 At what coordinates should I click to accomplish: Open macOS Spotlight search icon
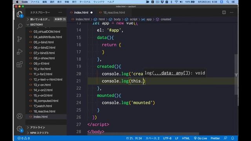[x=227, y=2]
